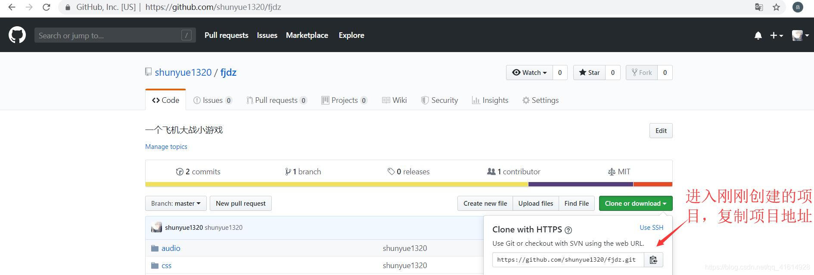This screenshot has width=814, height=275.
Task: Bookmark this page with the star icon
Action: point(776,7)
